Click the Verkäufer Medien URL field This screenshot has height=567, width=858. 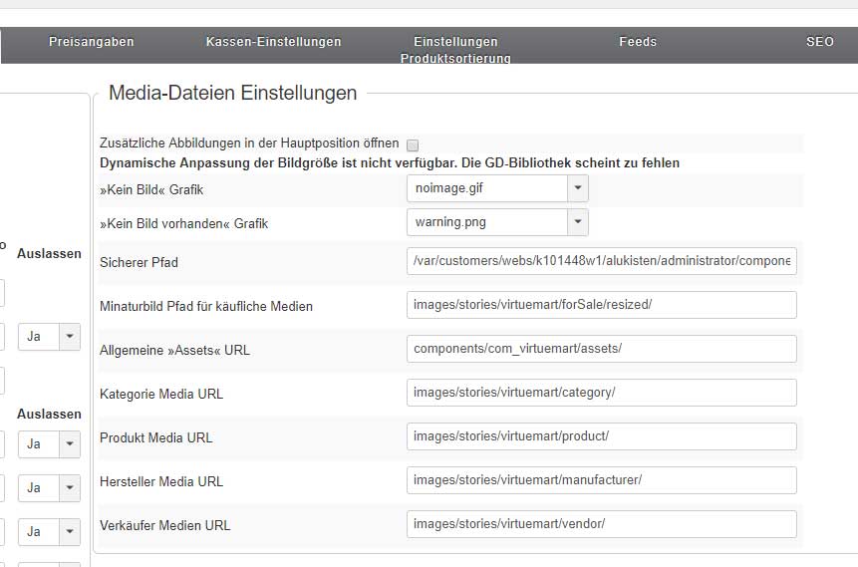[x=602, y=524]
